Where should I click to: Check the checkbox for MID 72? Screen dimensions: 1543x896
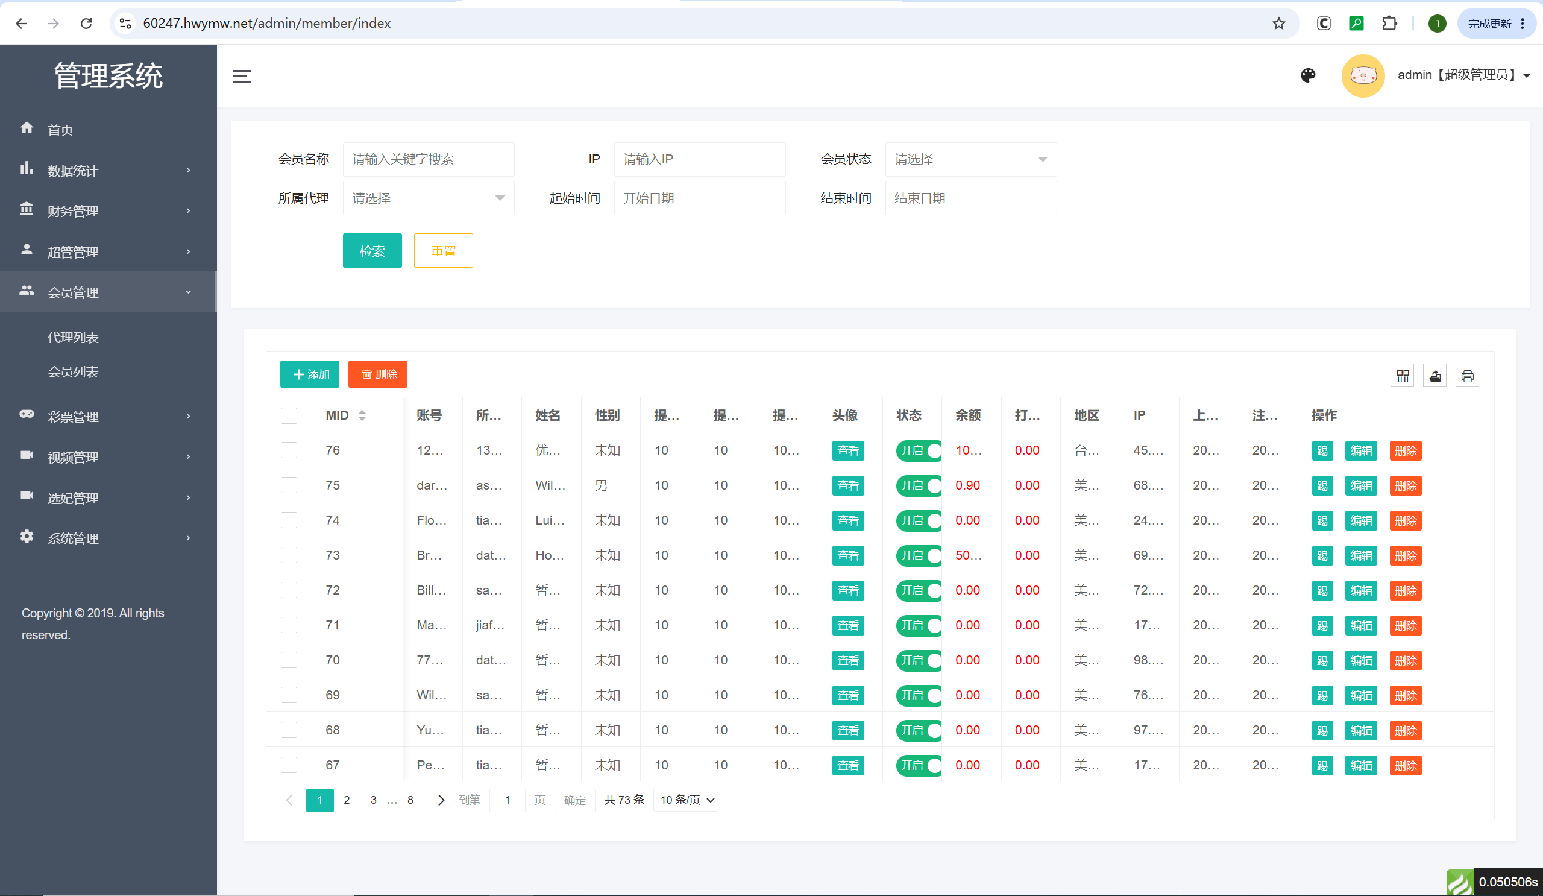point(289,590)
